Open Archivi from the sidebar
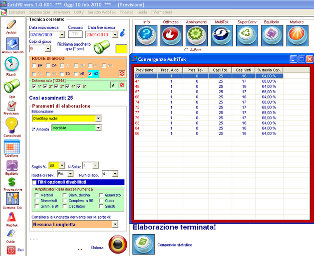This screenshot has height=256, width=314. pos(11,24)
